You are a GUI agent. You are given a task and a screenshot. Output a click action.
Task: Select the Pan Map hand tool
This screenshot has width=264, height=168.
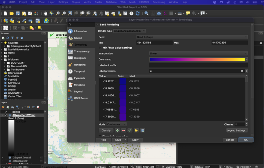(46, 14)
